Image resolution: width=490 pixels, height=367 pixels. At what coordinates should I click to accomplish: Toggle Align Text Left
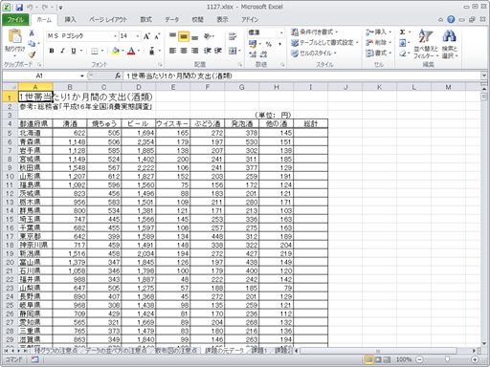(x=172, y=51)
